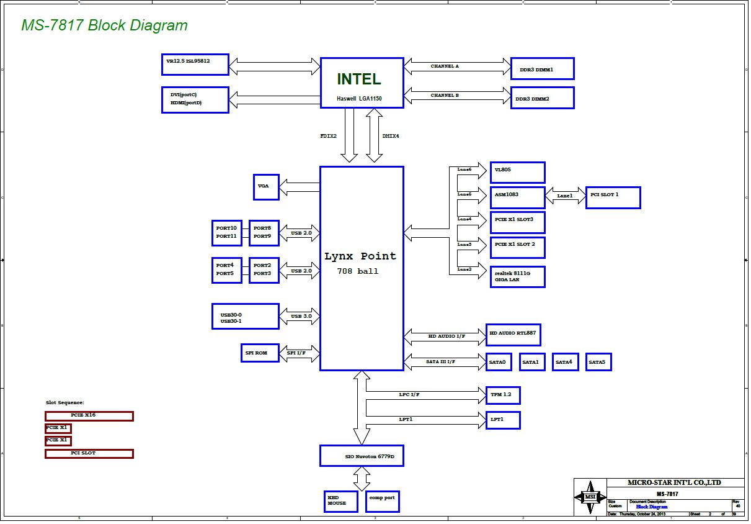Click the CHANNEL A arrow label
This screenshot has height=524, width=751.
tap(445, 66)
